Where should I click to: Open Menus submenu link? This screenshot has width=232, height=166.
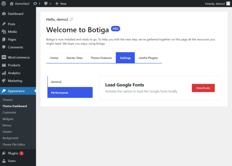pyautogui.click(x=7, y=125)
